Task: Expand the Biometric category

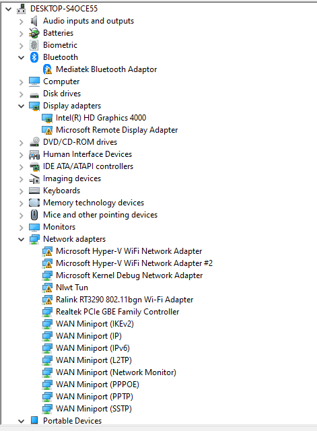Action: pos(22,46)
